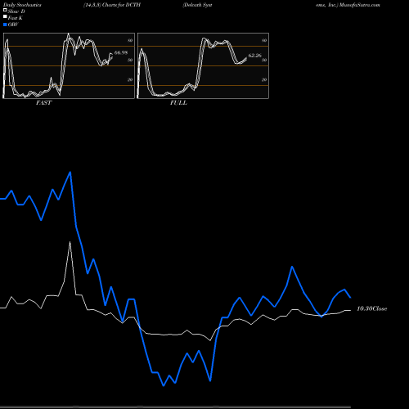Select the FULL chart label
Image resolution: width=409 pixels, height=409 pixels.
click(178, 103)
